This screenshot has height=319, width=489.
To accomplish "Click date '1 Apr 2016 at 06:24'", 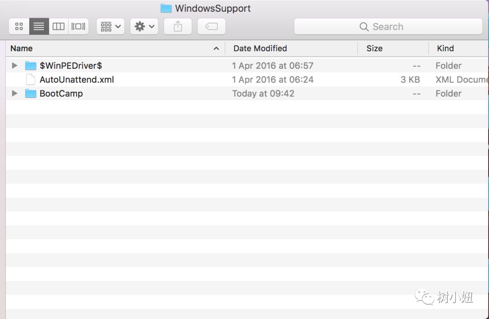I will [273, 80].
